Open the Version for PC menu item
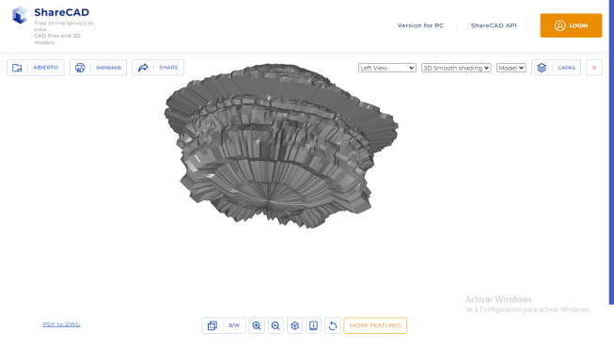The height and width of the screenshot is (347, 614). [420, 25]
